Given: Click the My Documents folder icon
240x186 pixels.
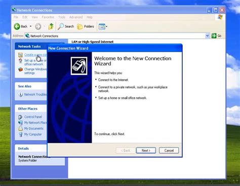Looking at the screenshot, I should point(20,128).
